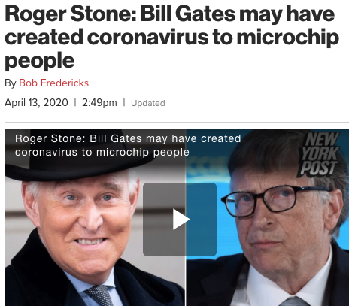Click the 'Roger Stone: Bill Gates' headline first line
The width and height of the screenshot is (349, 306).
(169, 14)
